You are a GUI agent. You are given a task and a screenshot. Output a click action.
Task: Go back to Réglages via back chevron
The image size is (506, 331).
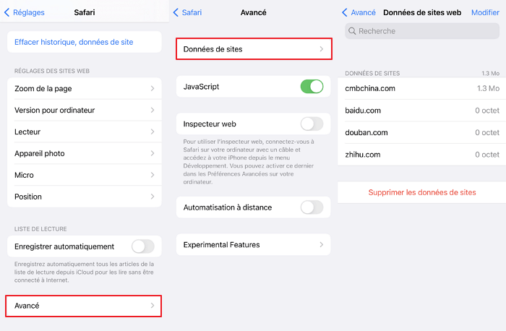click(7, 12)
